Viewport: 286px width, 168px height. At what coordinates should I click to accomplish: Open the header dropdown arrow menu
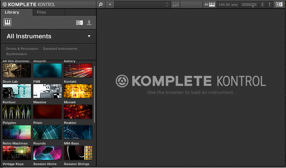110,4
